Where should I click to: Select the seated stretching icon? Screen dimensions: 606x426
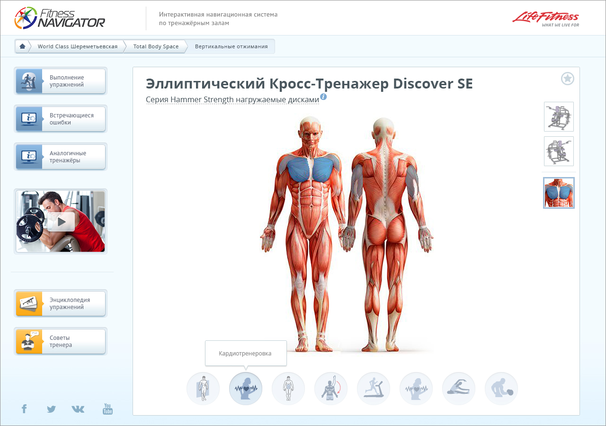click(459, 389)
